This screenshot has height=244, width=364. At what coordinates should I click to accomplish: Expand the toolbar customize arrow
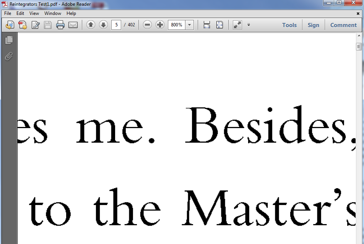point(249,25)
